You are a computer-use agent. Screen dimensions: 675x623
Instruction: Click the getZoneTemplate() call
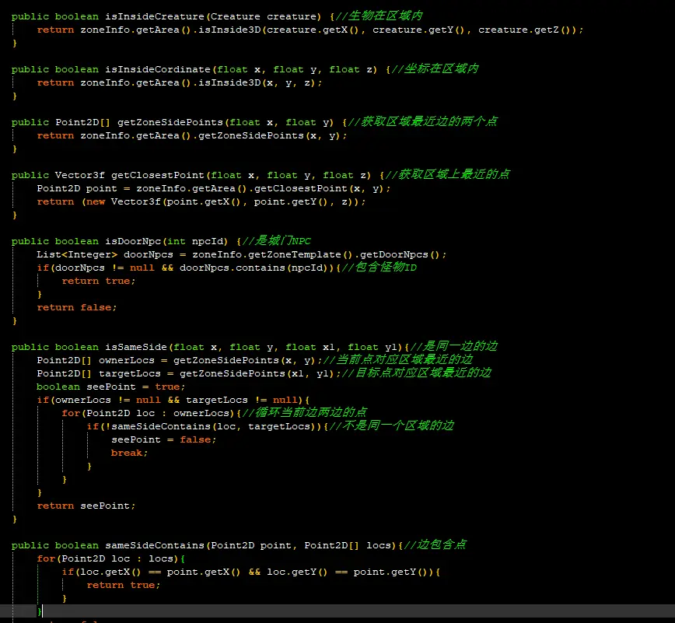pos(301,254)
